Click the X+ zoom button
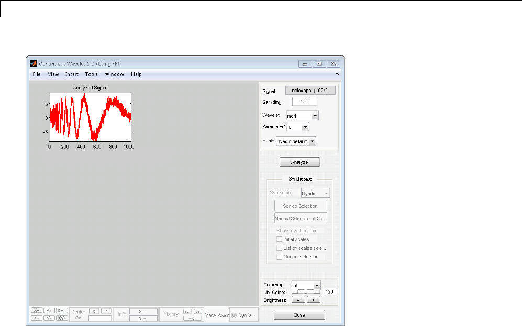 pyautogui.click(x=37, y=310)
